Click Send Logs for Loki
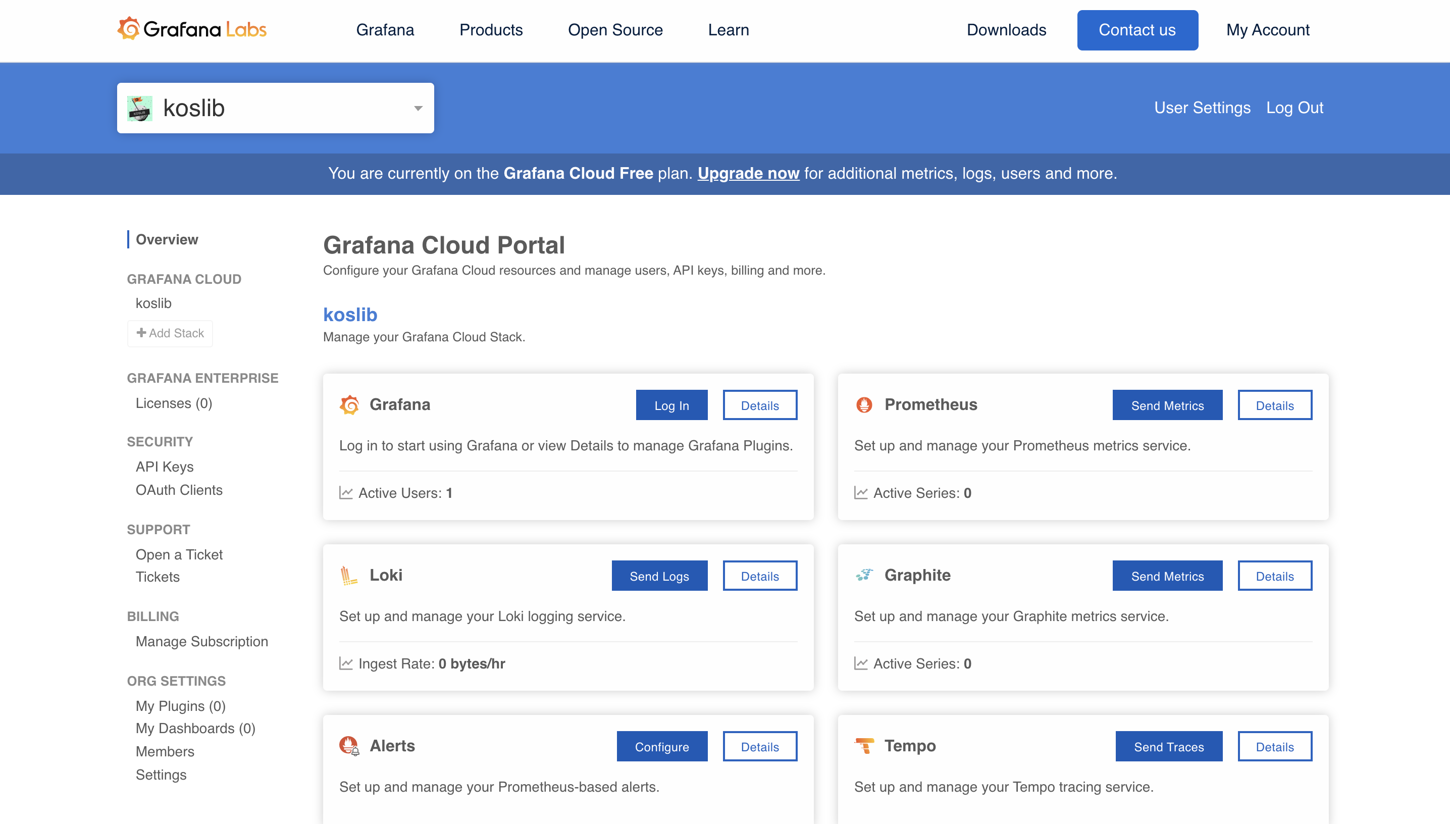This screenshot has width=1450, height=824. pyautogui.click(x=659, y=576)
